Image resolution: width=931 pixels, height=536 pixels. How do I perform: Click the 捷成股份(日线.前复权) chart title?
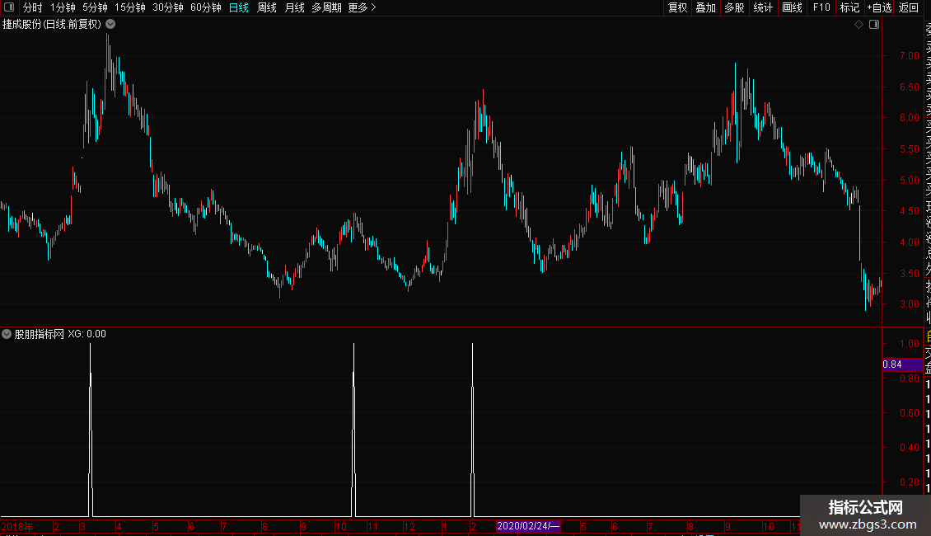point(52,25)
